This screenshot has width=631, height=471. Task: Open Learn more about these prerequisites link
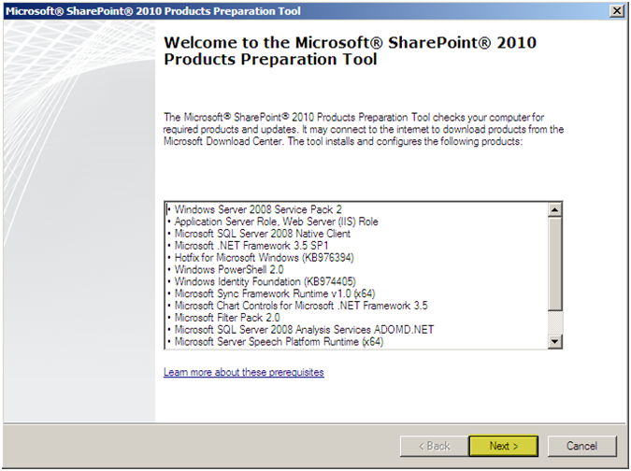click(243, 372)
